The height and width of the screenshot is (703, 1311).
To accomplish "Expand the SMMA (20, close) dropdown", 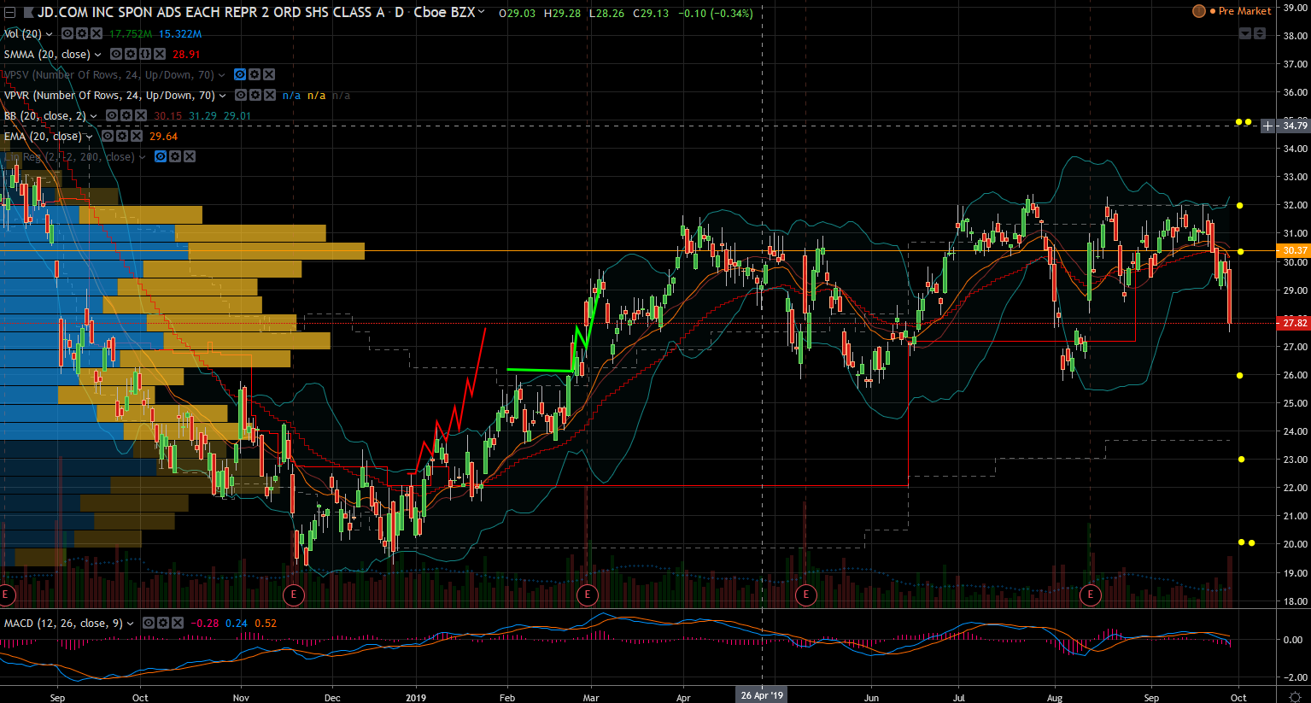I will click(98, 55).
